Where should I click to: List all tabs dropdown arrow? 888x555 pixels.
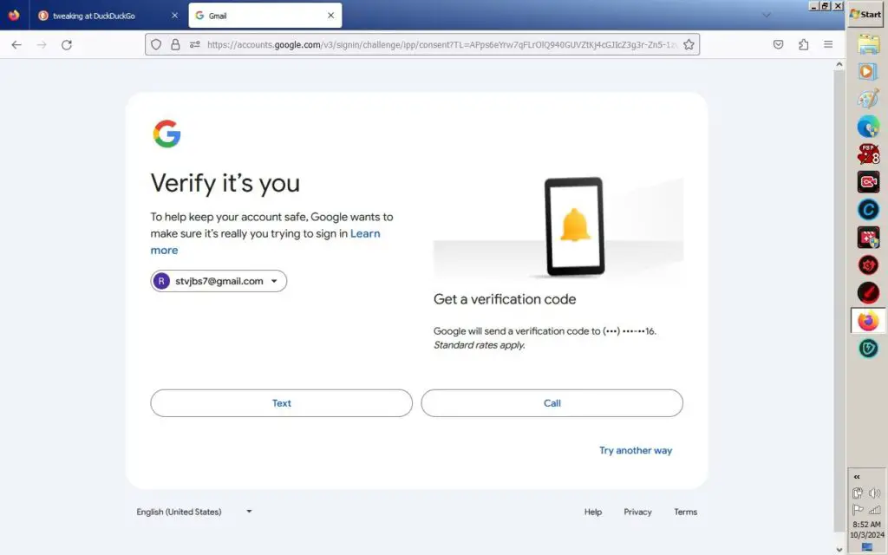(x=767, y=16)
